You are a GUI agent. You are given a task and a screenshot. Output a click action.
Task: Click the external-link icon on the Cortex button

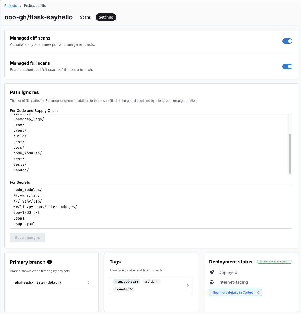coord(258,292)
